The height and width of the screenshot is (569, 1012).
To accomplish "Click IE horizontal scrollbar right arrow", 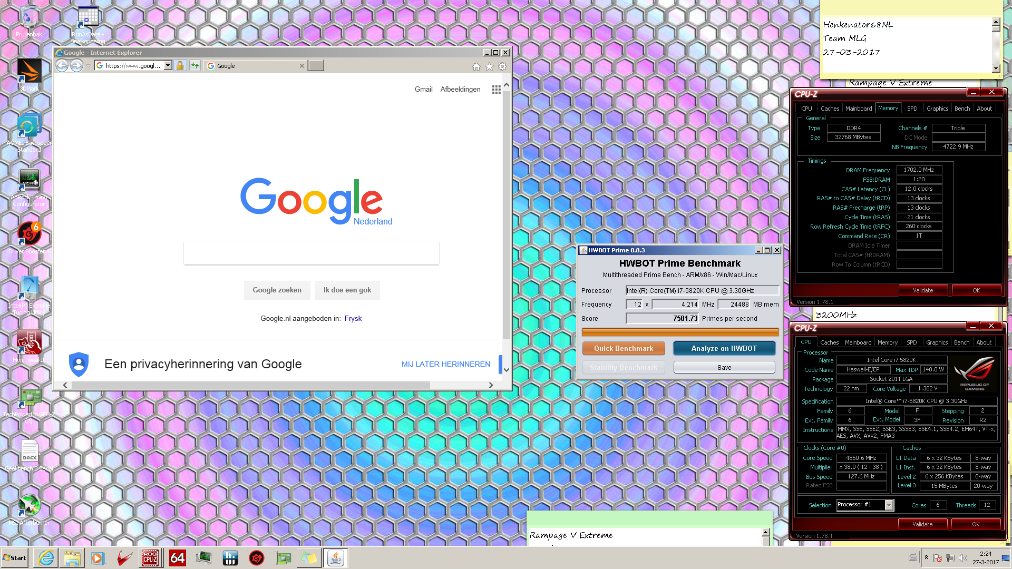I will [x=491, y=385].
